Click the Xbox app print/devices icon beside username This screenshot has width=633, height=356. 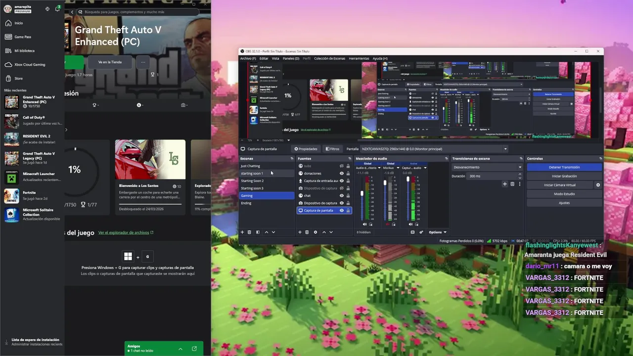(47, 9)
